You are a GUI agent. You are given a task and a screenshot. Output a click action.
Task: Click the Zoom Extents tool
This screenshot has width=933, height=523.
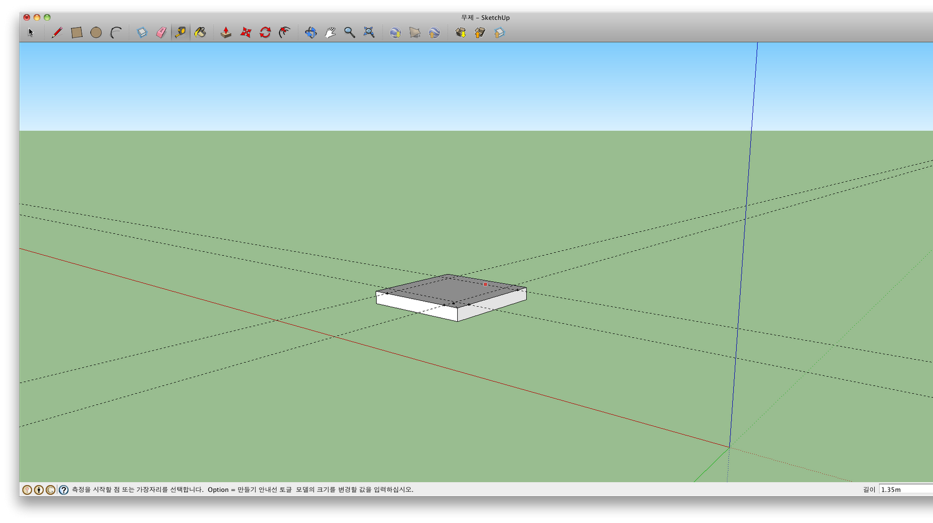(369, 33)
